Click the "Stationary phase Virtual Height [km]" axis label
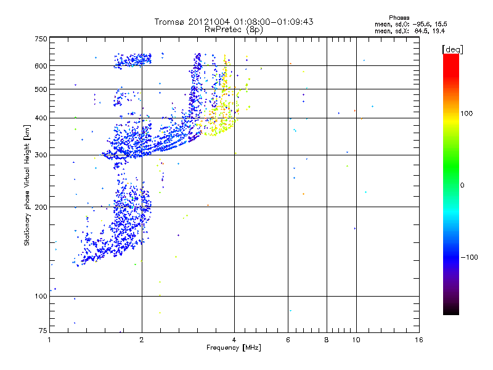The image size is (493, 370). tap(27, 185)
